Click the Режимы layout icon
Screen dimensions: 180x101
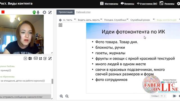coord(161,3)
